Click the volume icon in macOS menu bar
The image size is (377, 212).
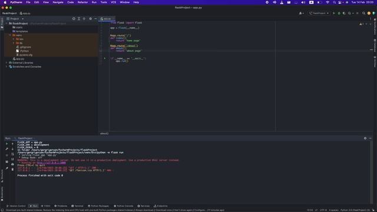303,2
